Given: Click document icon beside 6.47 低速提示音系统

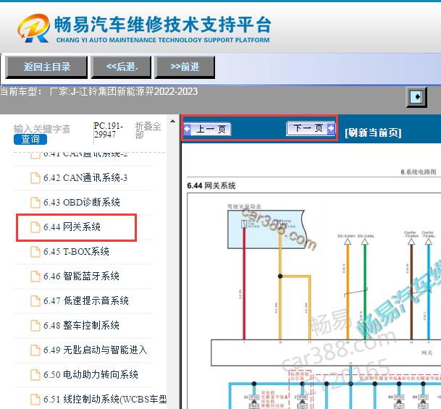Looking at the screenshot, I should [35, 300].
